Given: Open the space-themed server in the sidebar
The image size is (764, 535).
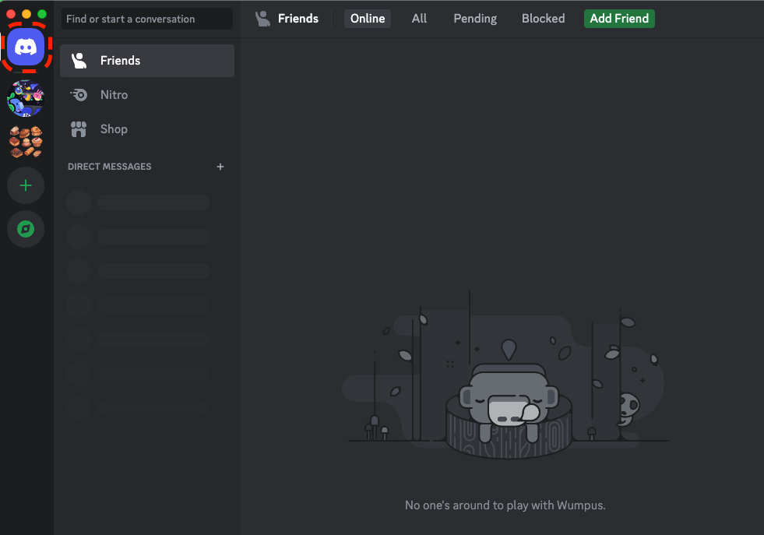Looking at the screenshot, I should point(26,99).
